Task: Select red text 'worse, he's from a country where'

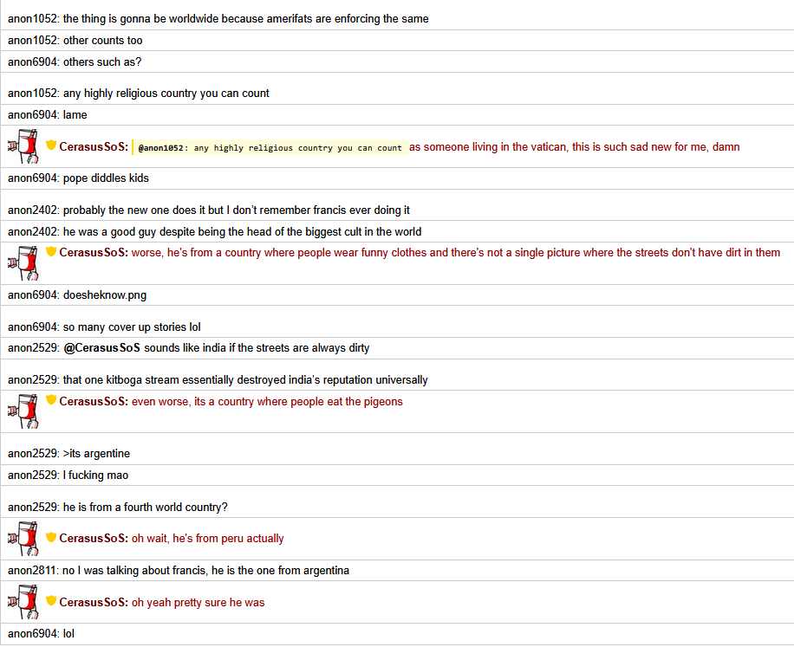Action: click(x=456, y=253)
